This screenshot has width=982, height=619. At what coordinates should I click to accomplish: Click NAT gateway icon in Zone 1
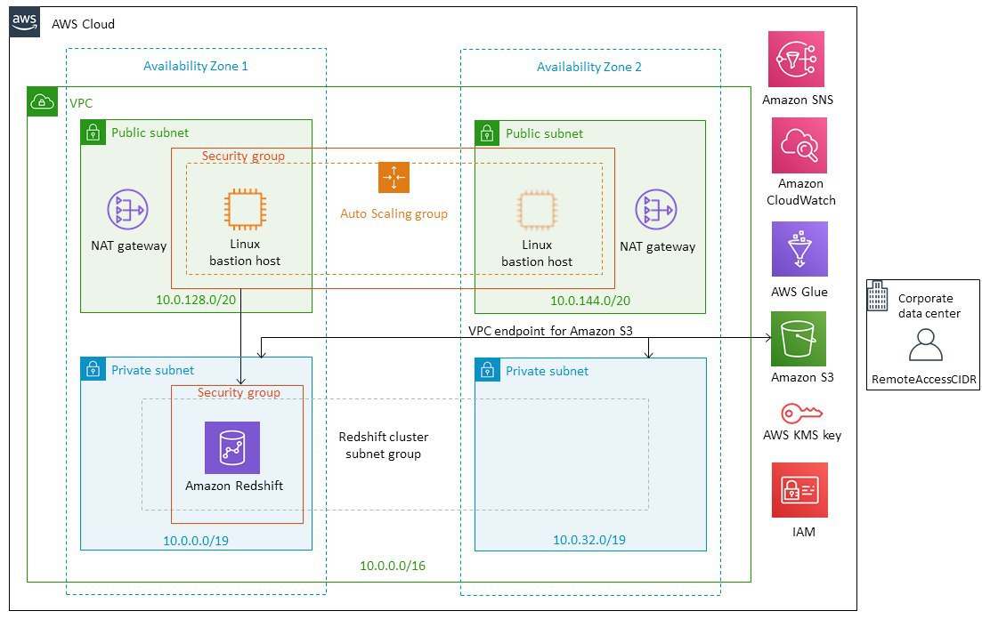coord(128,210)
